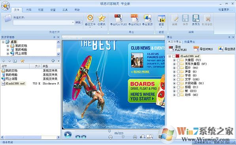Click the zoom plus circle button
Image resolution: width=236 pixels, height=145 pixels.
[x=135, y=137]
